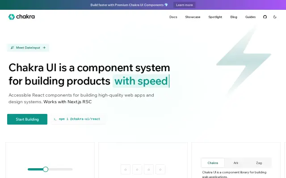Click the arrow icon in Meet DateInput badge

pyautogui.click(x=44, y=48)
